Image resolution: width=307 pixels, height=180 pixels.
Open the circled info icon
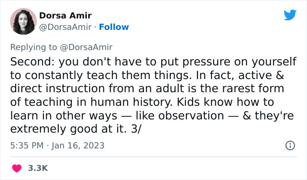[x=290, y=145]
